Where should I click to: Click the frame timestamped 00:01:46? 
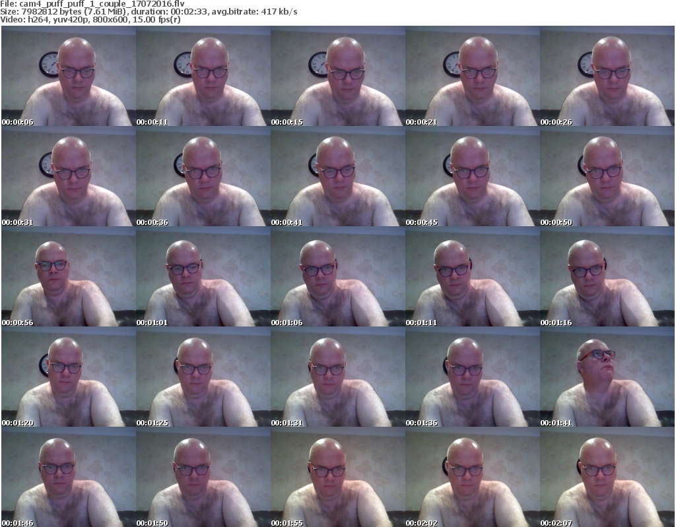pyautogui.click(x=69, y=477)
